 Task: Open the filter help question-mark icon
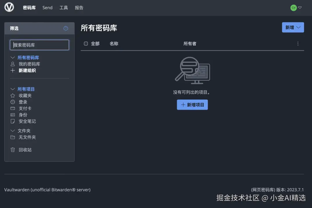[66, 28]
